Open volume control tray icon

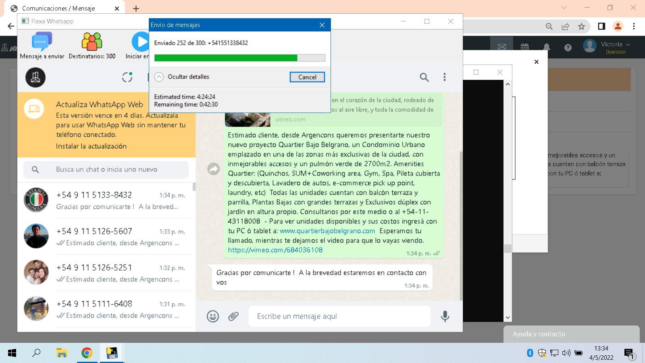566,353
